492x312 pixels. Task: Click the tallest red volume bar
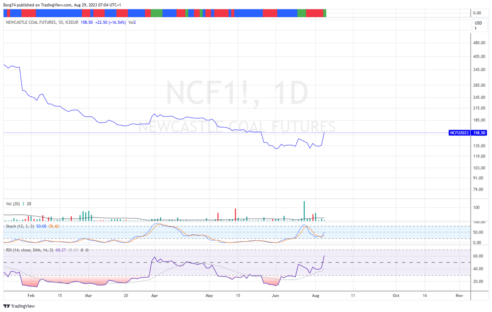coord(235,215)
